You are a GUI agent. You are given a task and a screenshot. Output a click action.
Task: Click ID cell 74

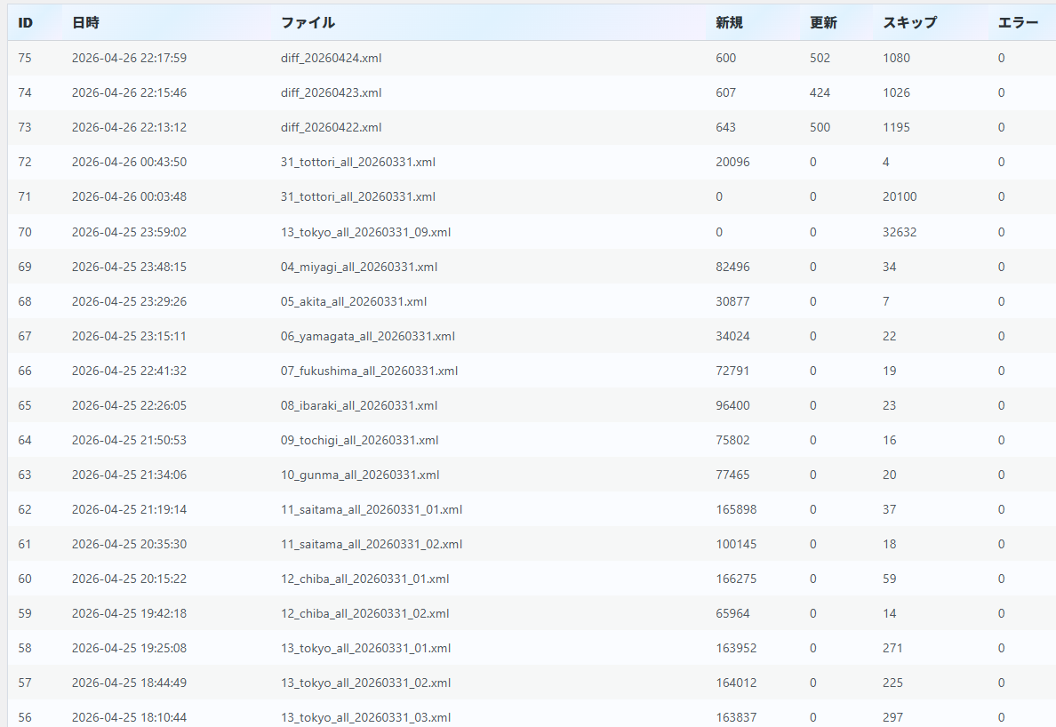pyautogui.click(x=25, y=93)
